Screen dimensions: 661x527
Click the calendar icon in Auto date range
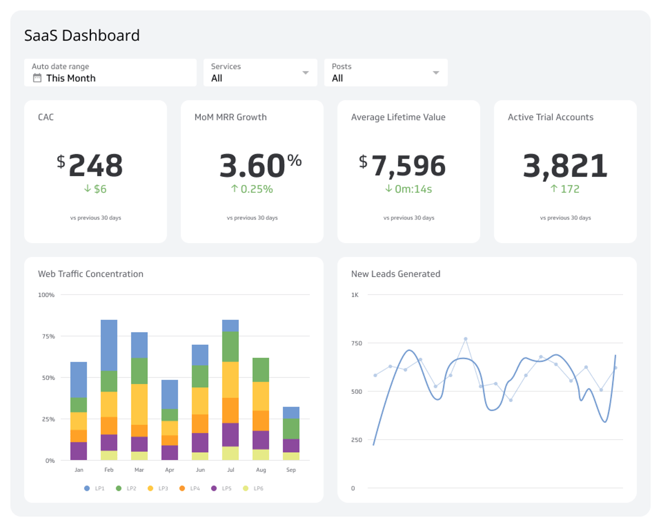[x=37, y=79]
